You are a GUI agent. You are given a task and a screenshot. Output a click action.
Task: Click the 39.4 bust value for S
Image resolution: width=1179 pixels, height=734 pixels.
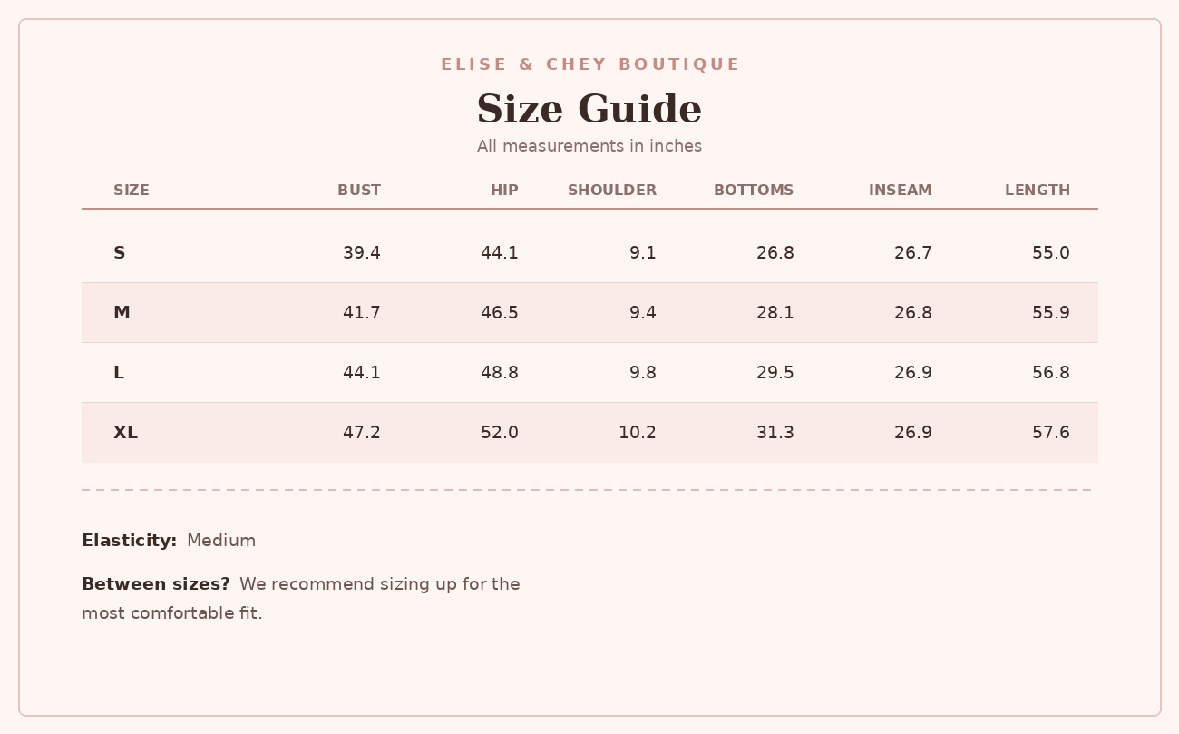point(362,253)
